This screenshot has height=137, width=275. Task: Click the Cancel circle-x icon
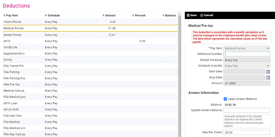coord(202,15)
